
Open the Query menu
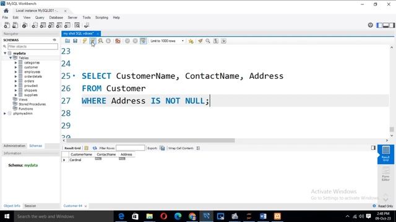(x=40, y=18)
